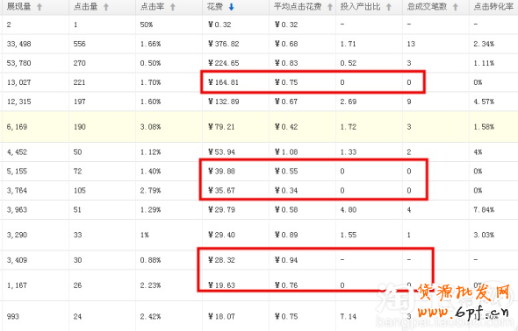
Task: Click the 点击量 sort arrow
Action: click(106, 7)
